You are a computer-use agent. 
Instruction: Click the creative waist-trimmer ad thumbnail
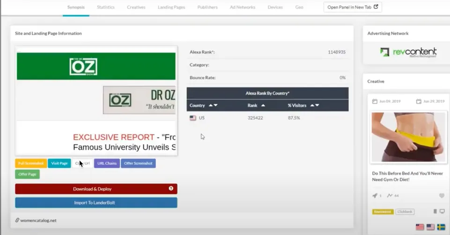[x=408, y=137]
